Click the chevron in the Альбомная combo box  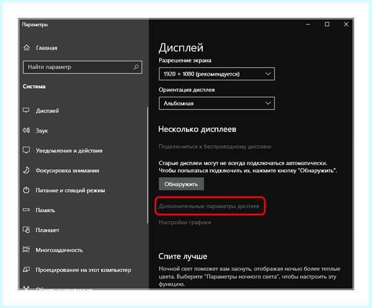click(x=268, y=103)
